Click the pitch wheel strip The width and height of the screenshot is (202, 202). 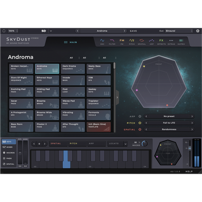point(20,152)
